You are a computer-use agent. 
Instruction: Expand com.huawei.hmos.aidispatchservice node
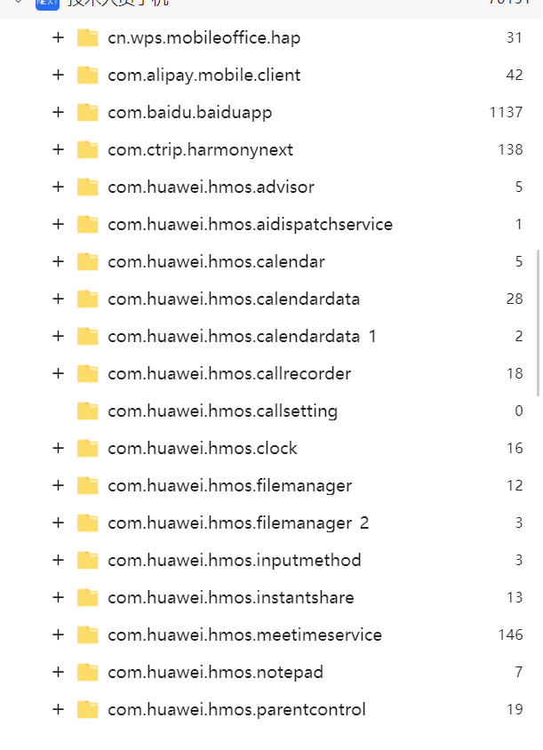point(58,224)
